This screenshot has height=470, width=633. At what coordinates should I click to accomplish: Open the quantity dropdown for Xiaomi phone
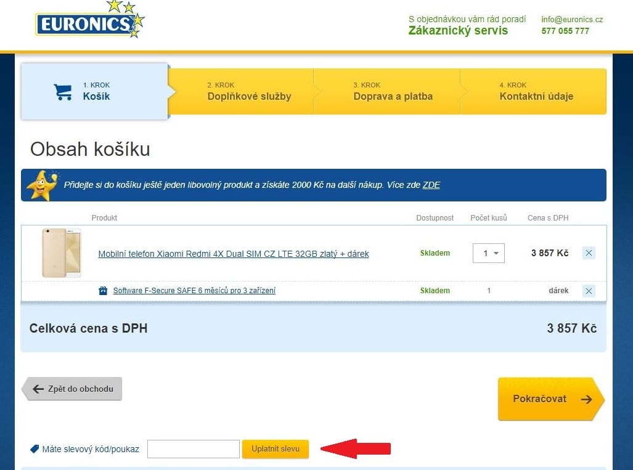tap(489, 253)
